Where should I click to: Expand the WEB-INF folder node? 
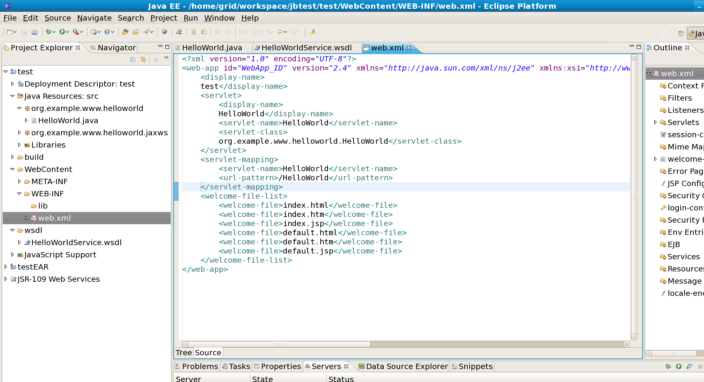(x=19, y=194)
